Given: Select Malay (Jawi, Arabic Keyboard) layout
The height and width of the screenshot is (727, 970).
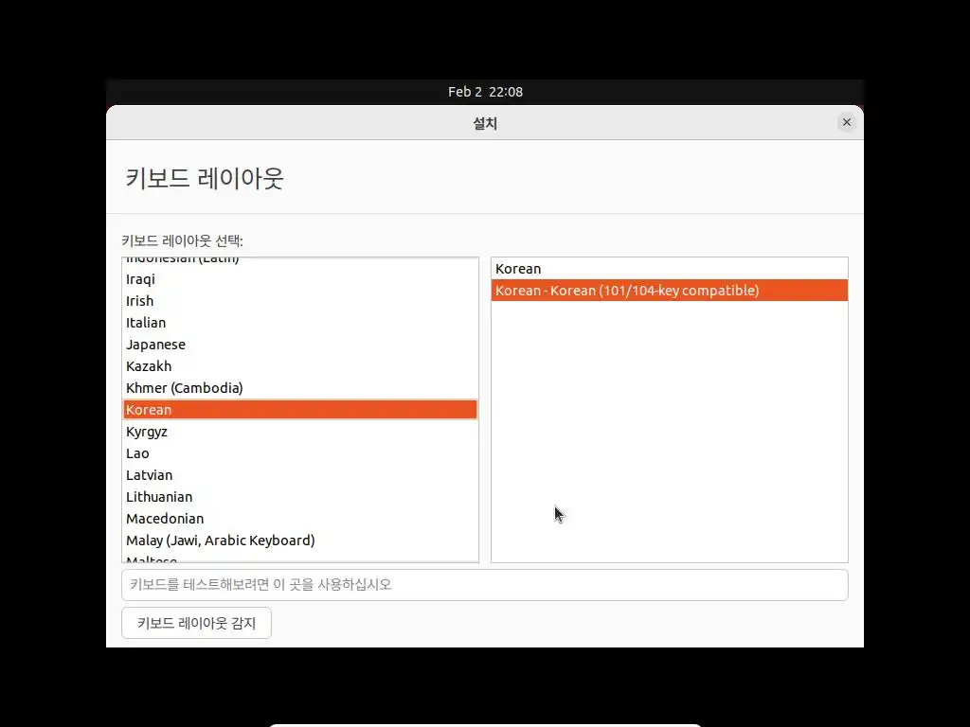Looking at the screenshot, I should (300, 541).
